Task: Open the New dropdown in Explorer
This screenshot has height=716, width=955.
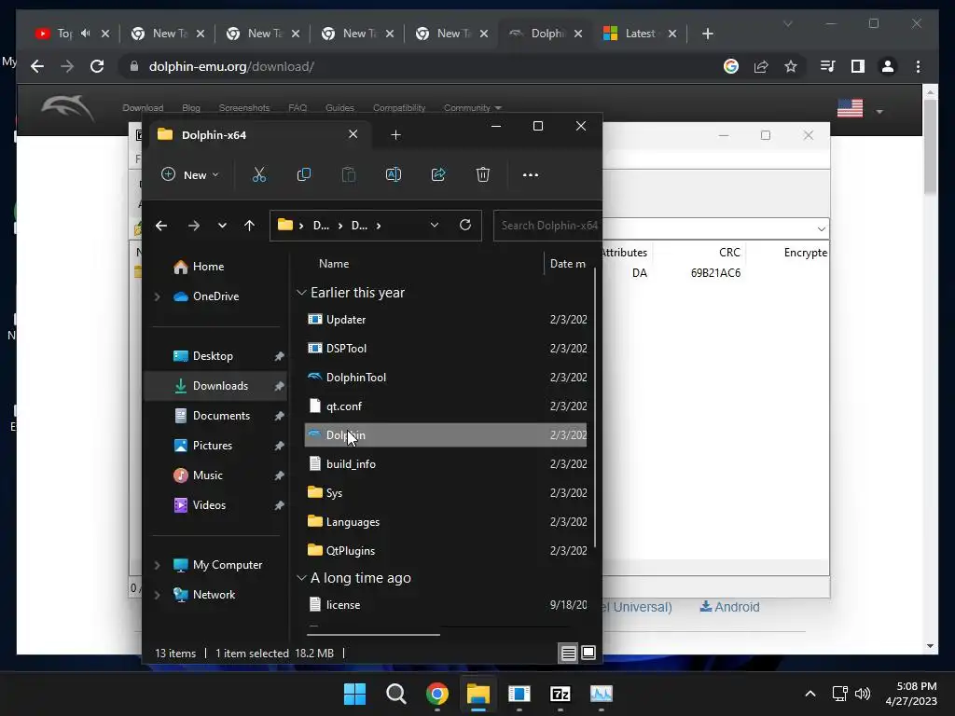Action: point(189,174)
